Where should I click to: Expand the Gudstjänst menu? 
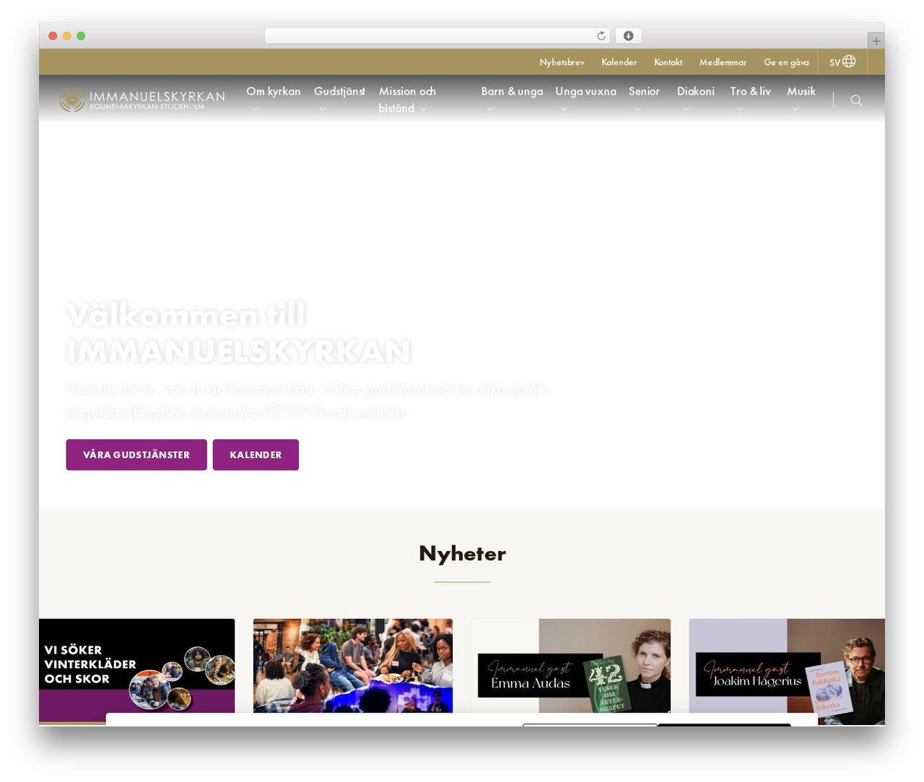339,99
